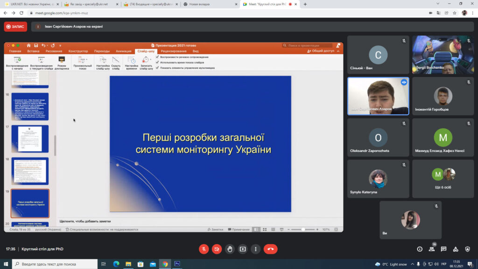Open more options three-dot menu in Meet

pyautogui.click(x=255, y=249)
